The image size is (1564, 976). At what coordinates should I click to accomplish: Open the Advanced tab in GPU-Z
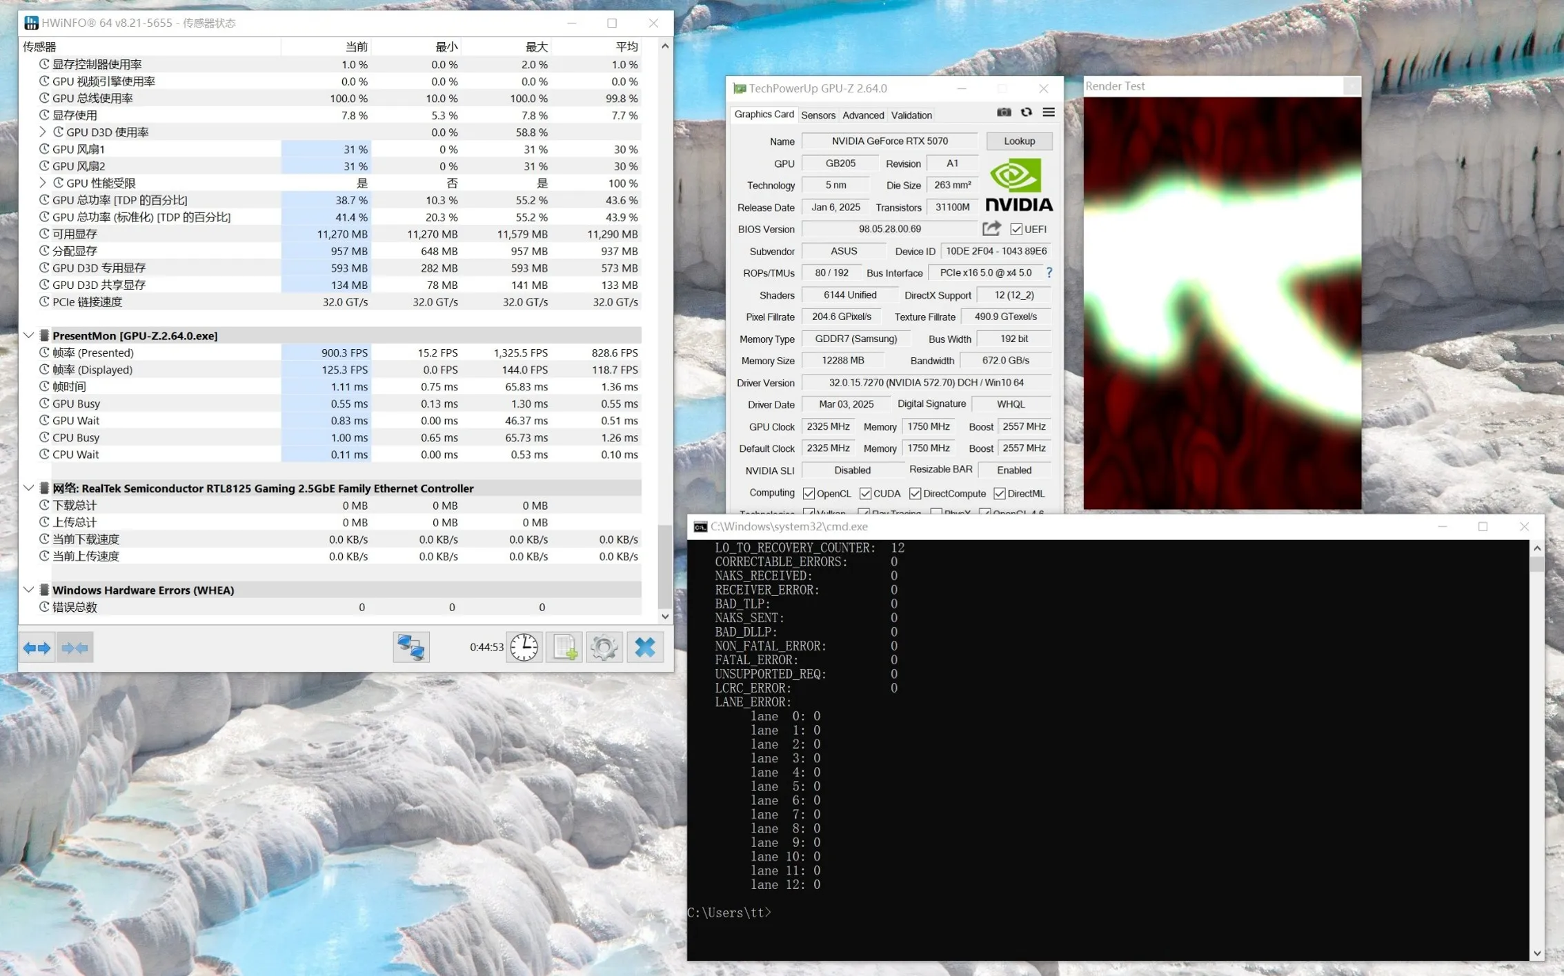click(863, 115)
